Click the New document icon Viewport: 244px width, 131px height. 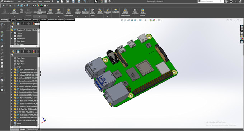click(62, 1)
